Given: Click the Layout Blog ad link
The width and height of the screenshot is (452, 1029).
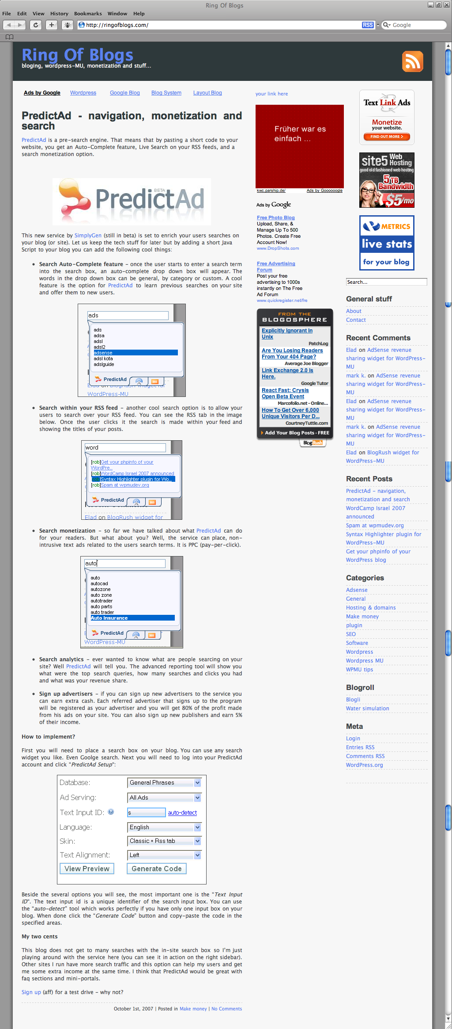Looking at the screenshot, I should [x=207, y=93].
